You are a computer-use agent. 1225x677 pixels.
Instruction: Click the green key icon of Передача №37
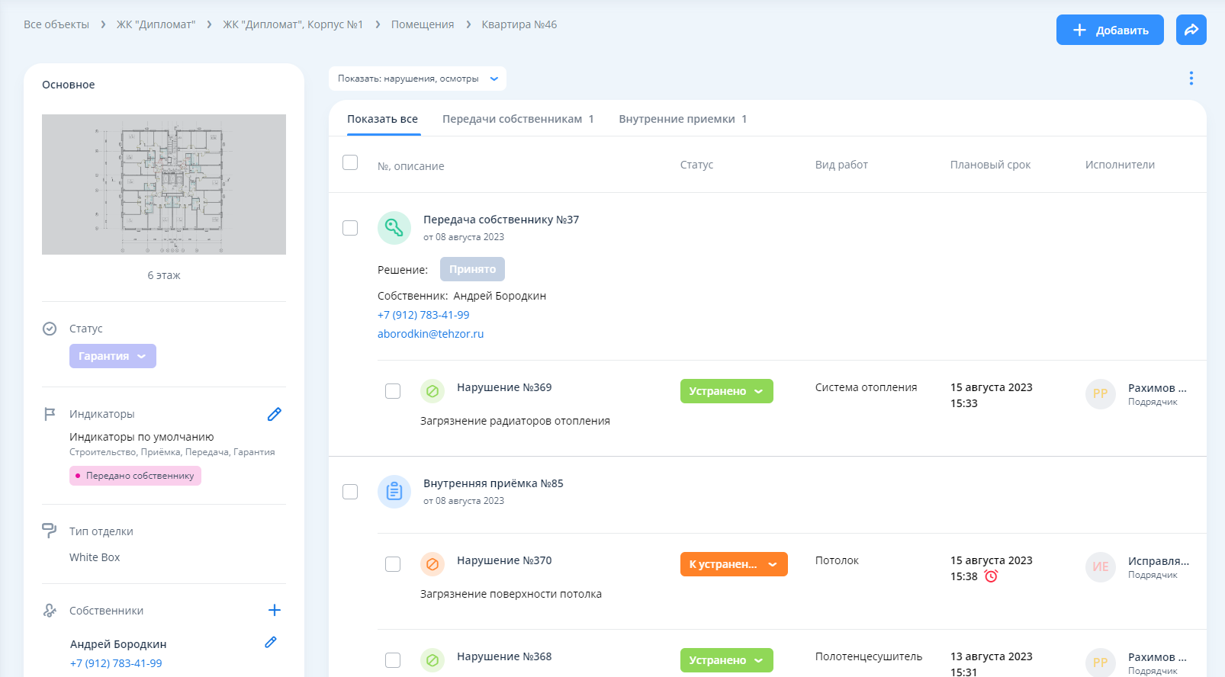pos(394,227)
